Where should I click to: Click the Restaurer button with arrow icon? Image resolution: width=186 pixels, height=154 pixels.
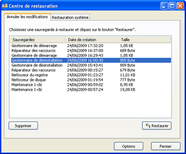click(157, 126)
